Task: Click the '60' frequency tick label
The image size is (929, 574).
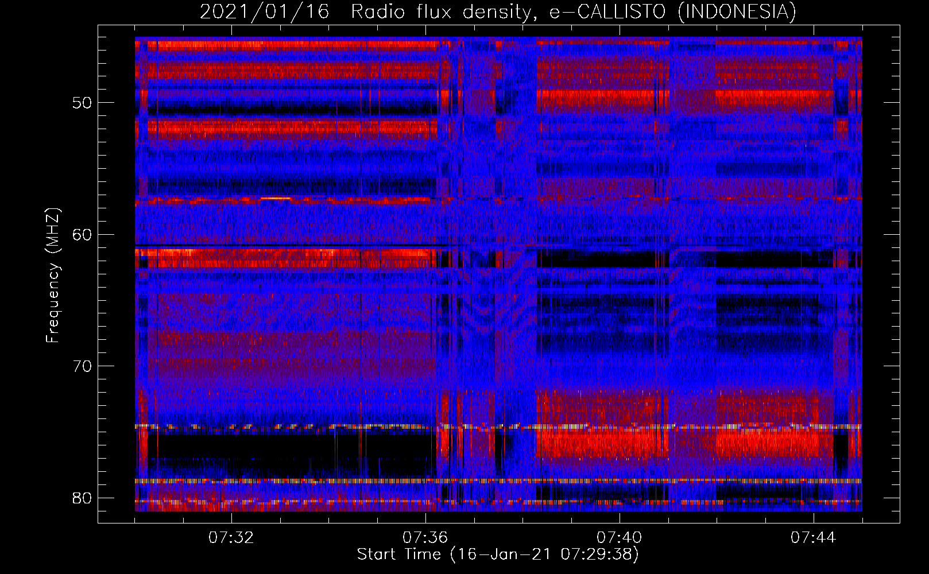Action: coord(83,235)
